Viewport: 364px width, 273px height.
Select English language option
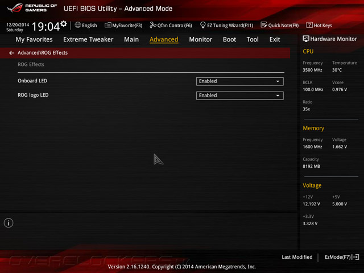(89, 26)
